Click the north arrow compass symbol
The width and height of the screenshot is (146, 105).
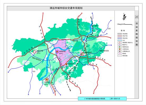[124, 17]
